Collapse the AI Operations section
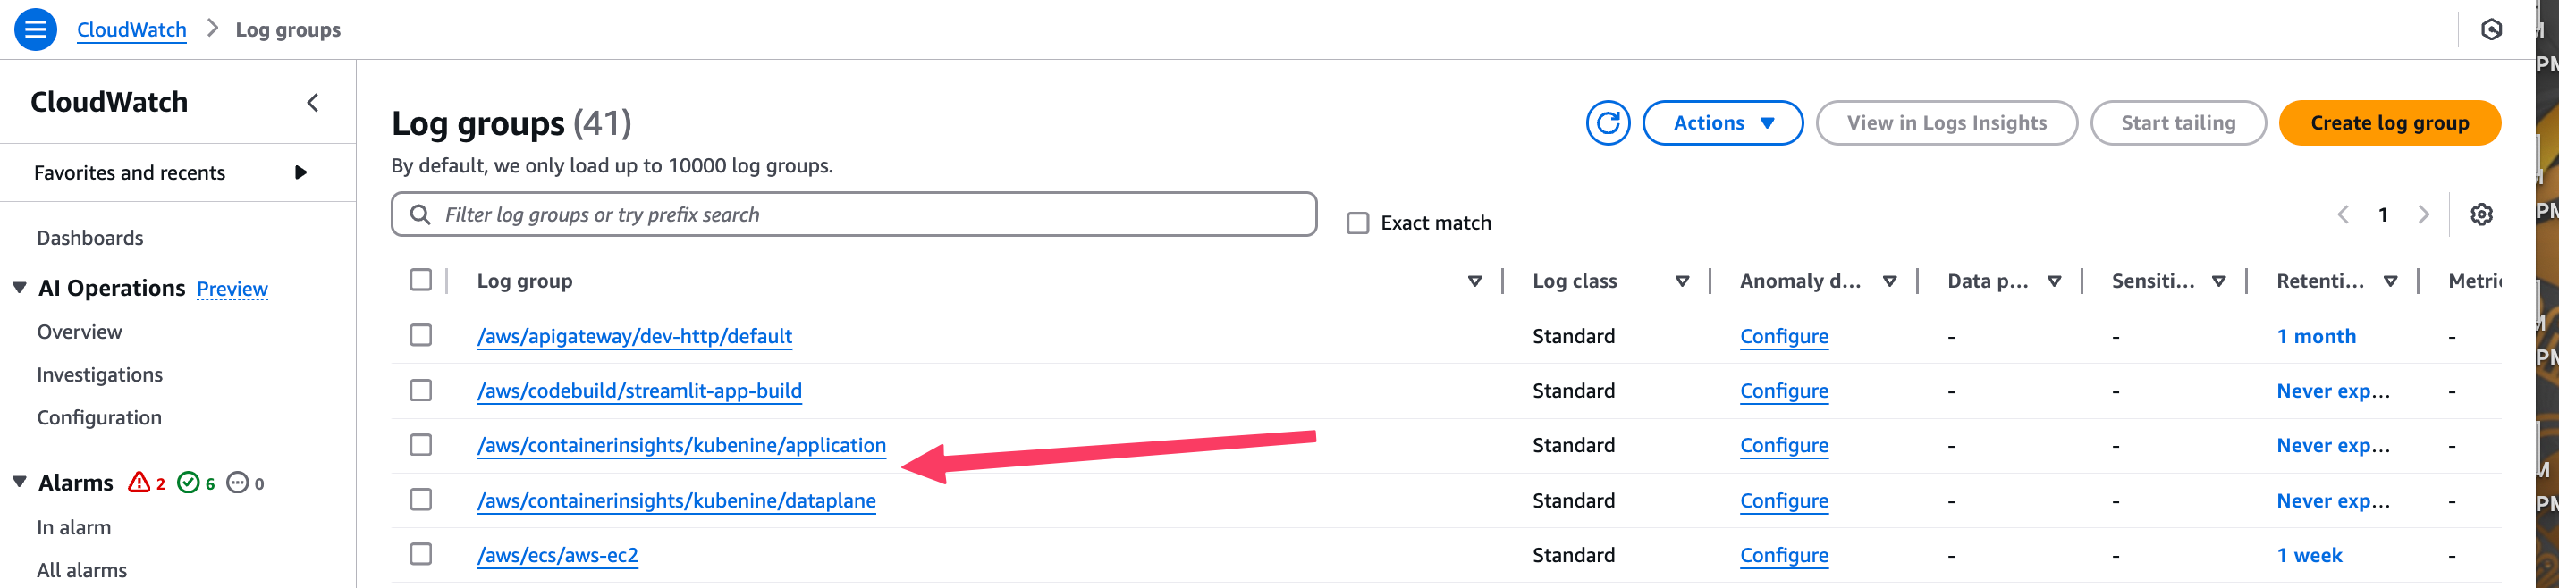 19,288
